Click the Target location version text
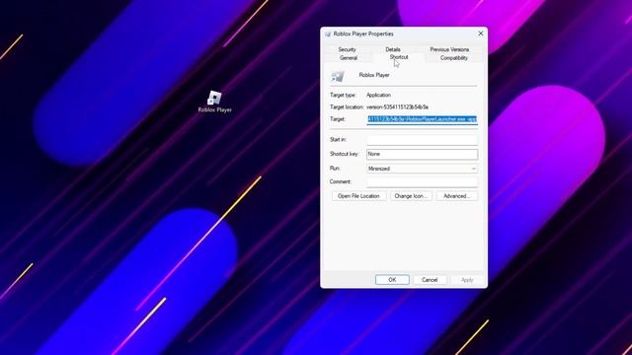This screenshot has width=632, height=355. click(x=397, y=107)
